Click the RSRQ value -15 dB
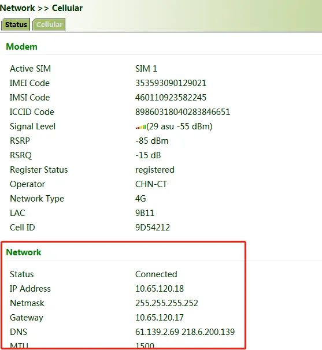Screen dimensions: 322x350 [x=148, y=155]
